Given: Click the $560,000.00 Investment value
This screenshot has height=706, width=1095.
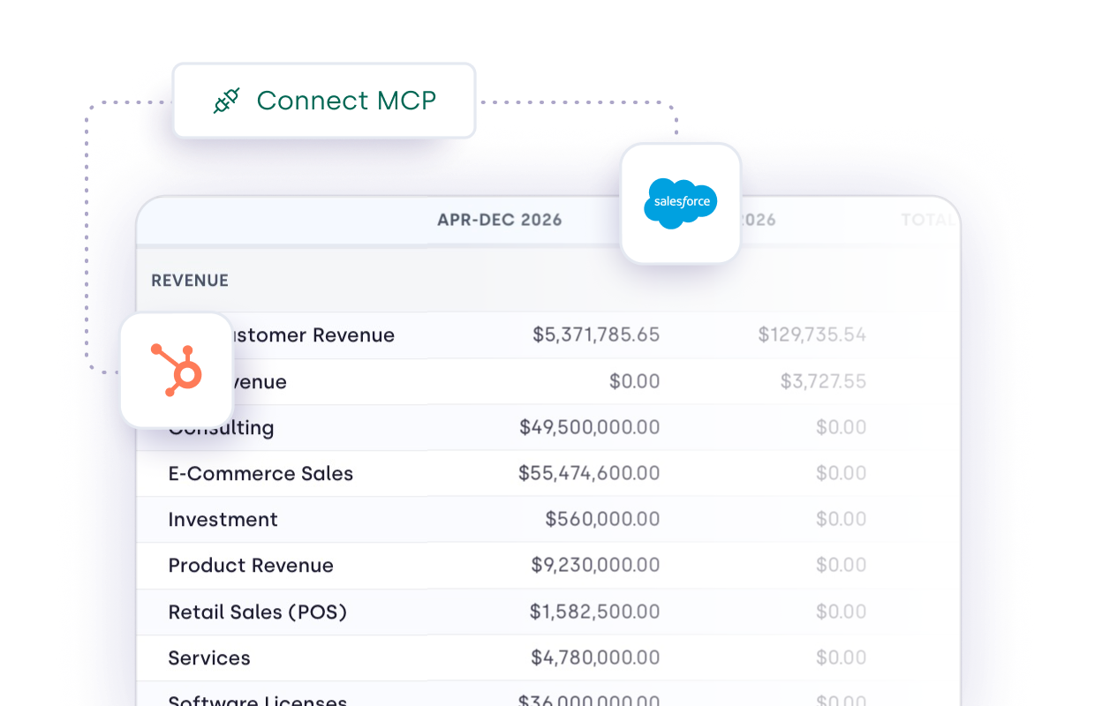Looking at the screenshot, I should pyautogui.click(x=602, y=519).
